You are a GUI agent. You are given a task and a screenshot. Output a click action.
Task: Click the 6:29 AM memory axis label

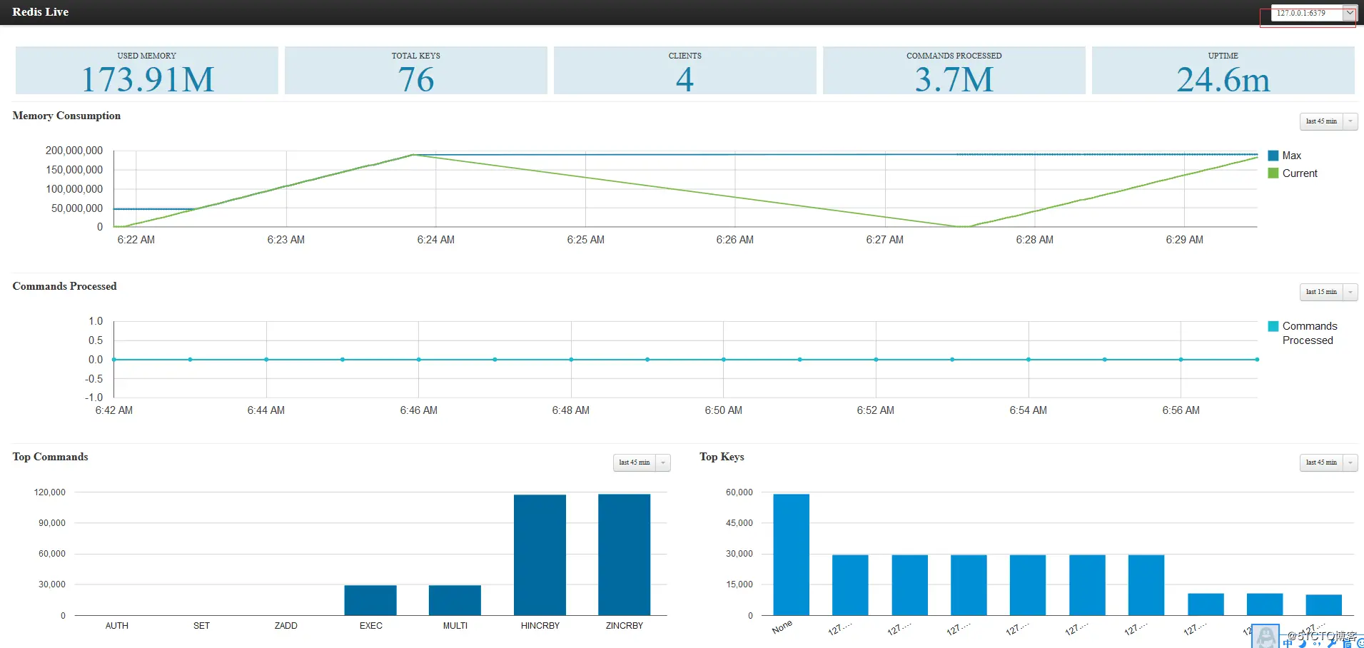tap(1185, 240)
